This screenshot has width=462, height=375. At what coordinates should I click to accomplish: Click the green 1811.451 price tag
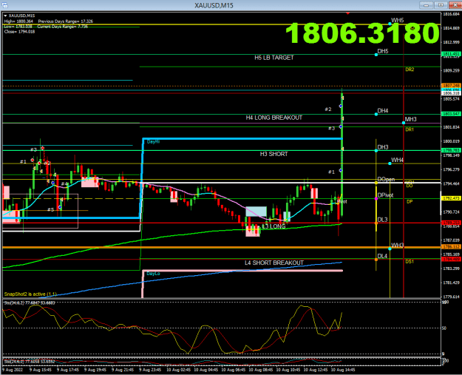pyautogui.click(x=451, y=54)
